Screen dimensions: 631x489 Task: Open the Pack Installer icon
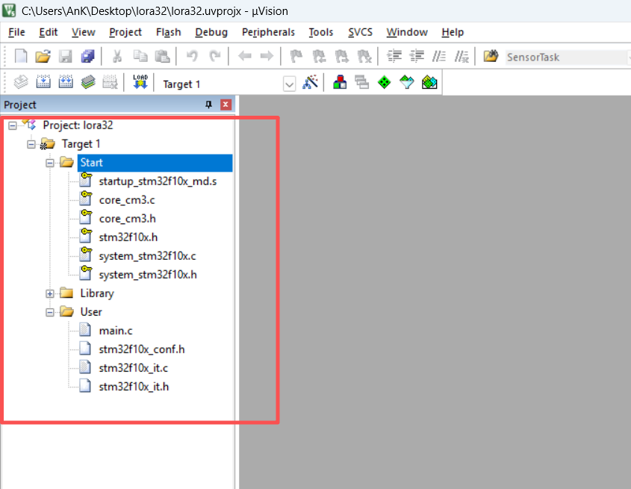[x=429, y=83]
